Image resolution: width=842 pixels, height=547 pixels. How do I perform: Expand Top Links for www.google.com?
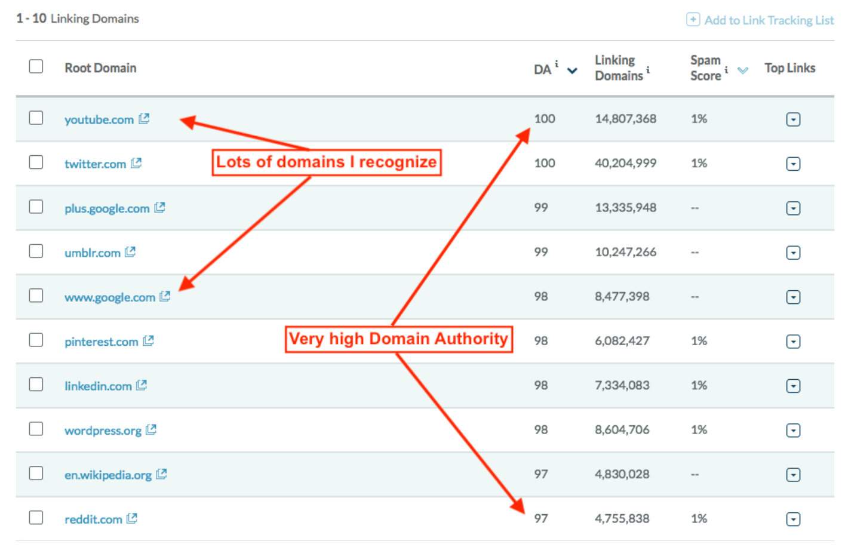point(793,297)
